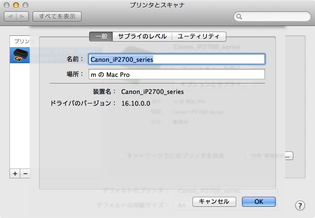The width and height of the screenshot is (315, 218).
Task: Click the forward navigation arrow
Action: 23,17
